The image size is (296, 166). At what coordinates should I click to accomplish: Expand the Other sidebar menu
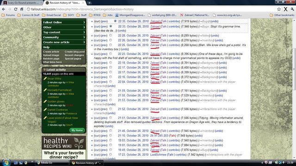64,27
